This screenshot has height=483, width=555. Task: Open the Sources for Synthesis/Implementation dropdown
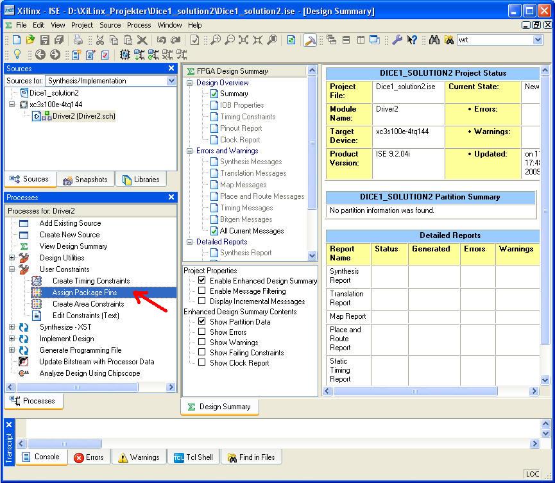coord(171,81)
